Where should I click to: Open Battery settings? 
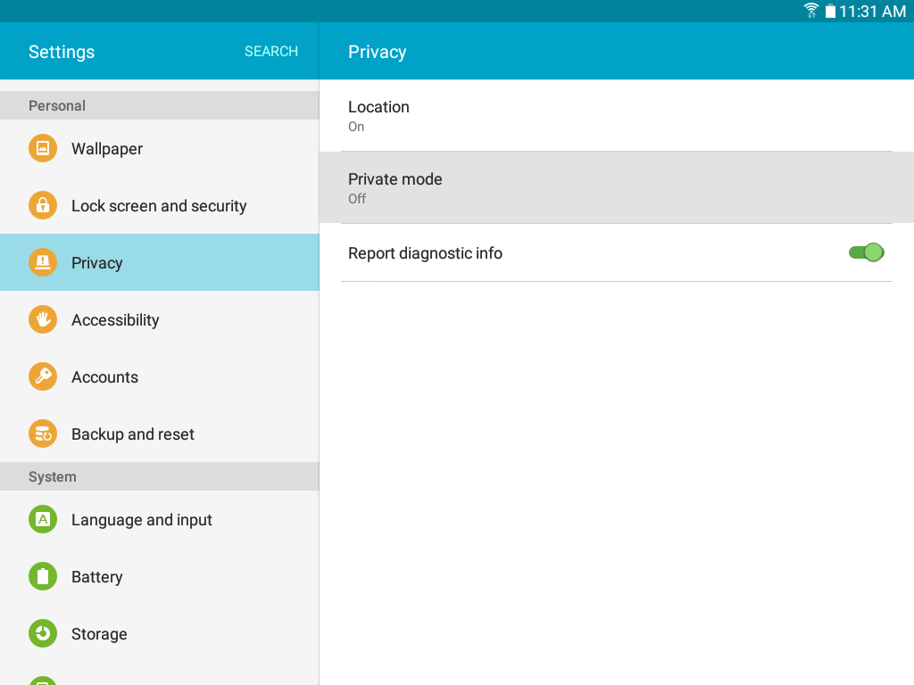coord(160,577)
